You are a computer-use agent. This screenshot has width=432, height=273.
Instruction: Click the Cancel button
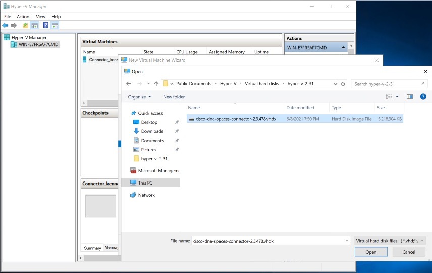[409, 252]
